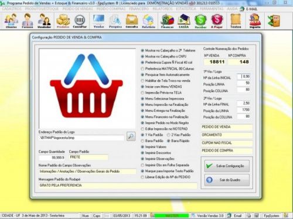
Task: Click the A Pagar red dollar icon
Action: [217, 20]
